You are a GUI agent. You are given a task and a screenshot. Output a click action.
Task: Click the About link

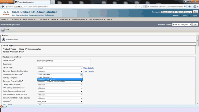pos(185,16)
